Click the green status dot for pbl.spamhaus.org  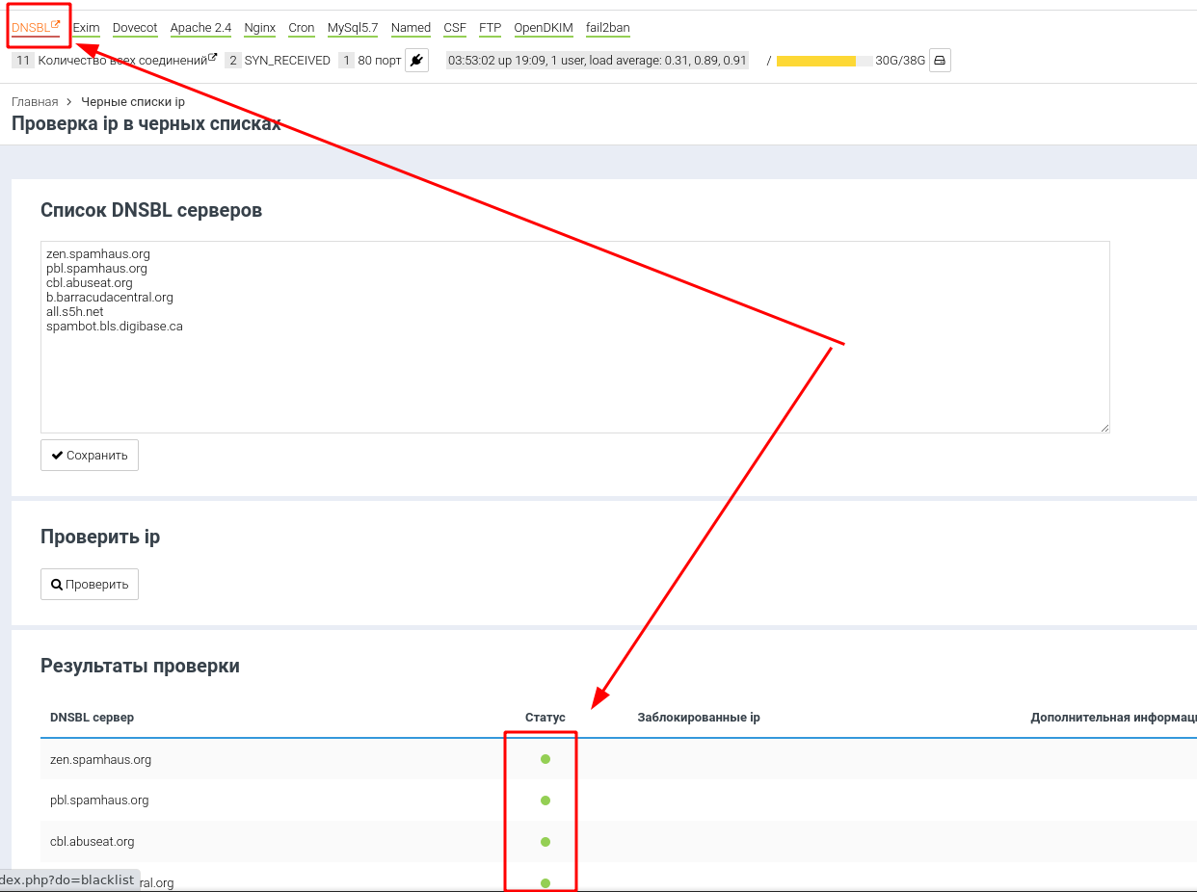(545, 800)
